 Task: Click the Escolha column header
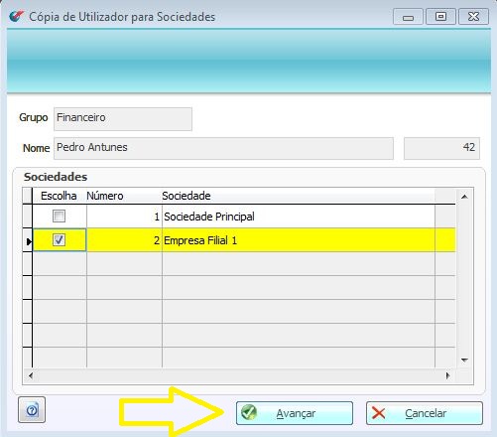click(x=59, y=196)
